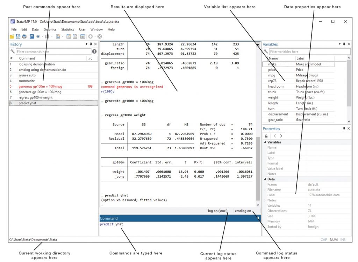Print results using the Print icon

(25, 37)
